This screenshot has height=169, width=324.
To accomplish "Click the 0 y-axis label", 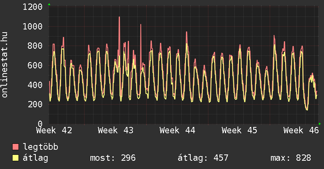I will click(x=40, y=123).
